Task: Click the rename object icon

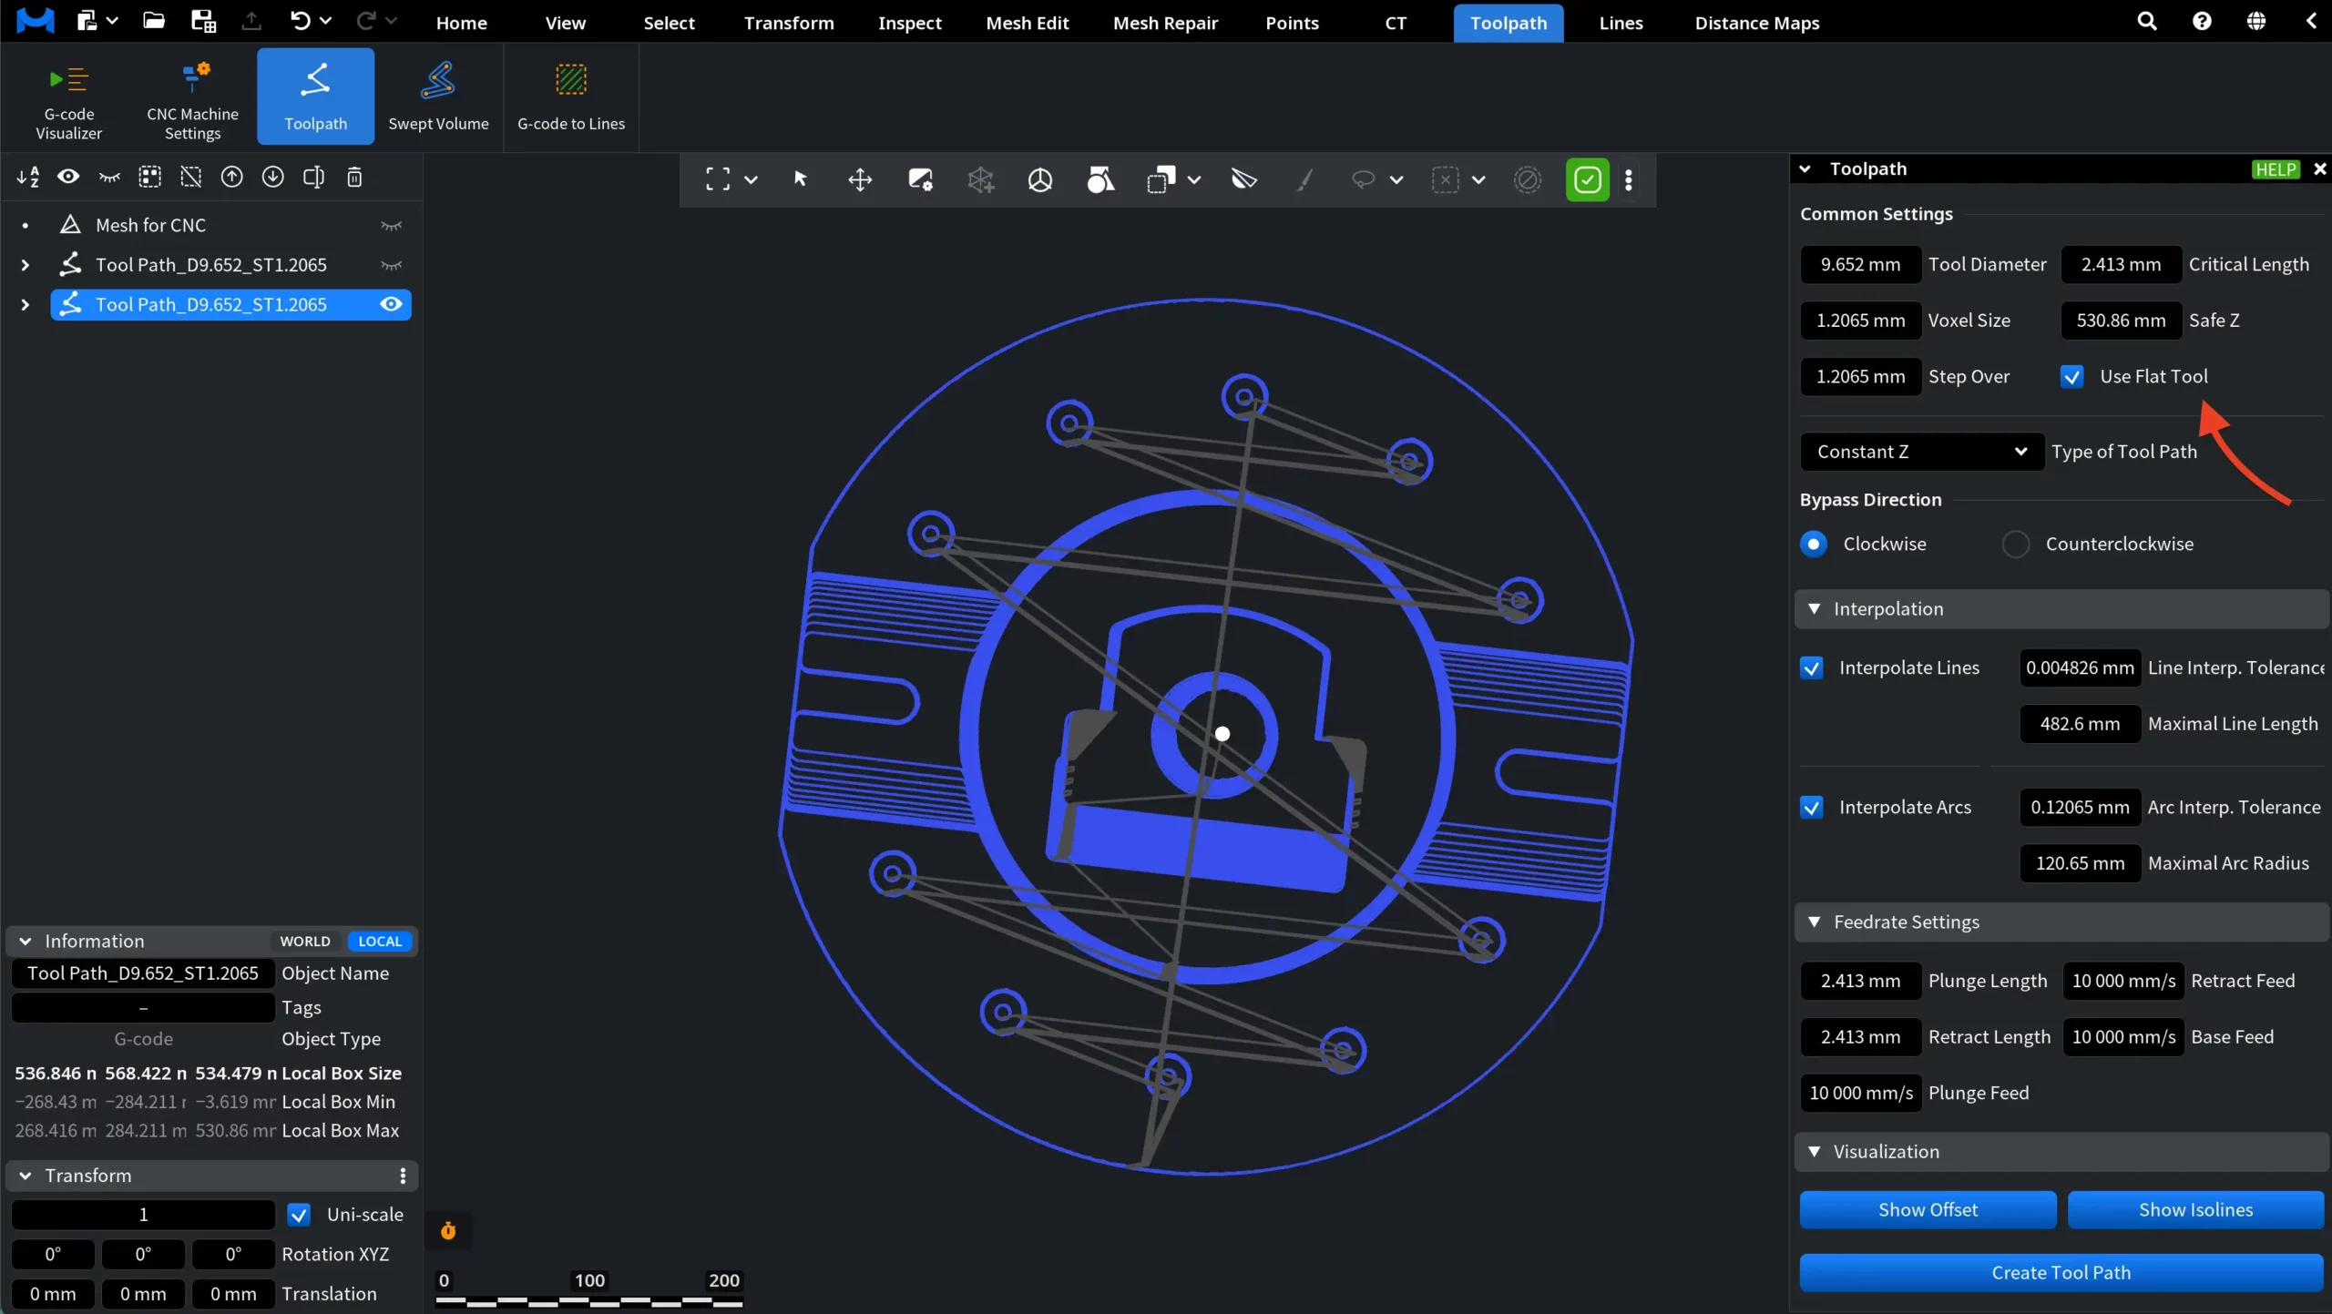Action: [x=313, y=177]
